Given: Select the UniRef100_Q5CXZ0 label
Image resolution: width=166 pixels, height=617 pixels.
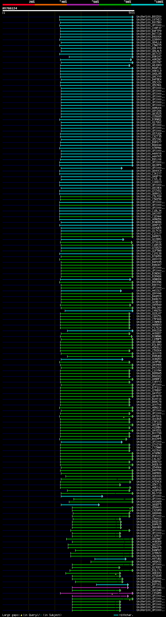Looking at the screenshot, I should click(149, 82).
